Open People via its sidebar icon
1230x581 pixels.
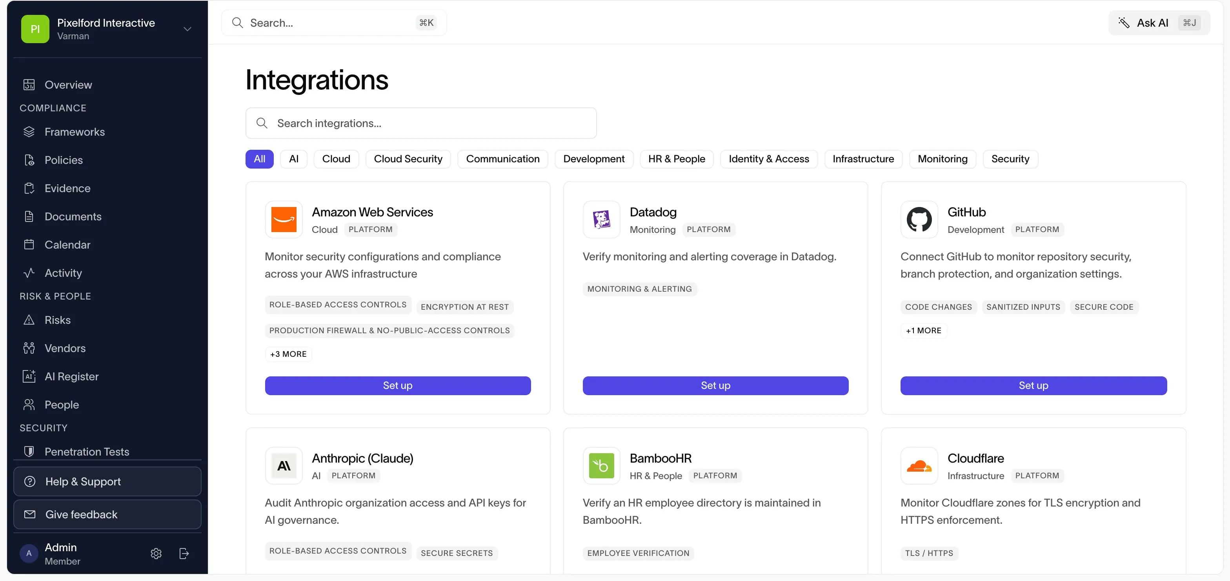[x=29, y=404]
